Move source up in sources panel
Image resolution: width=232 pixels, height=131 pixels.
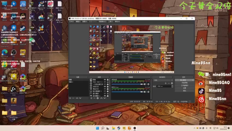point(101,98)
